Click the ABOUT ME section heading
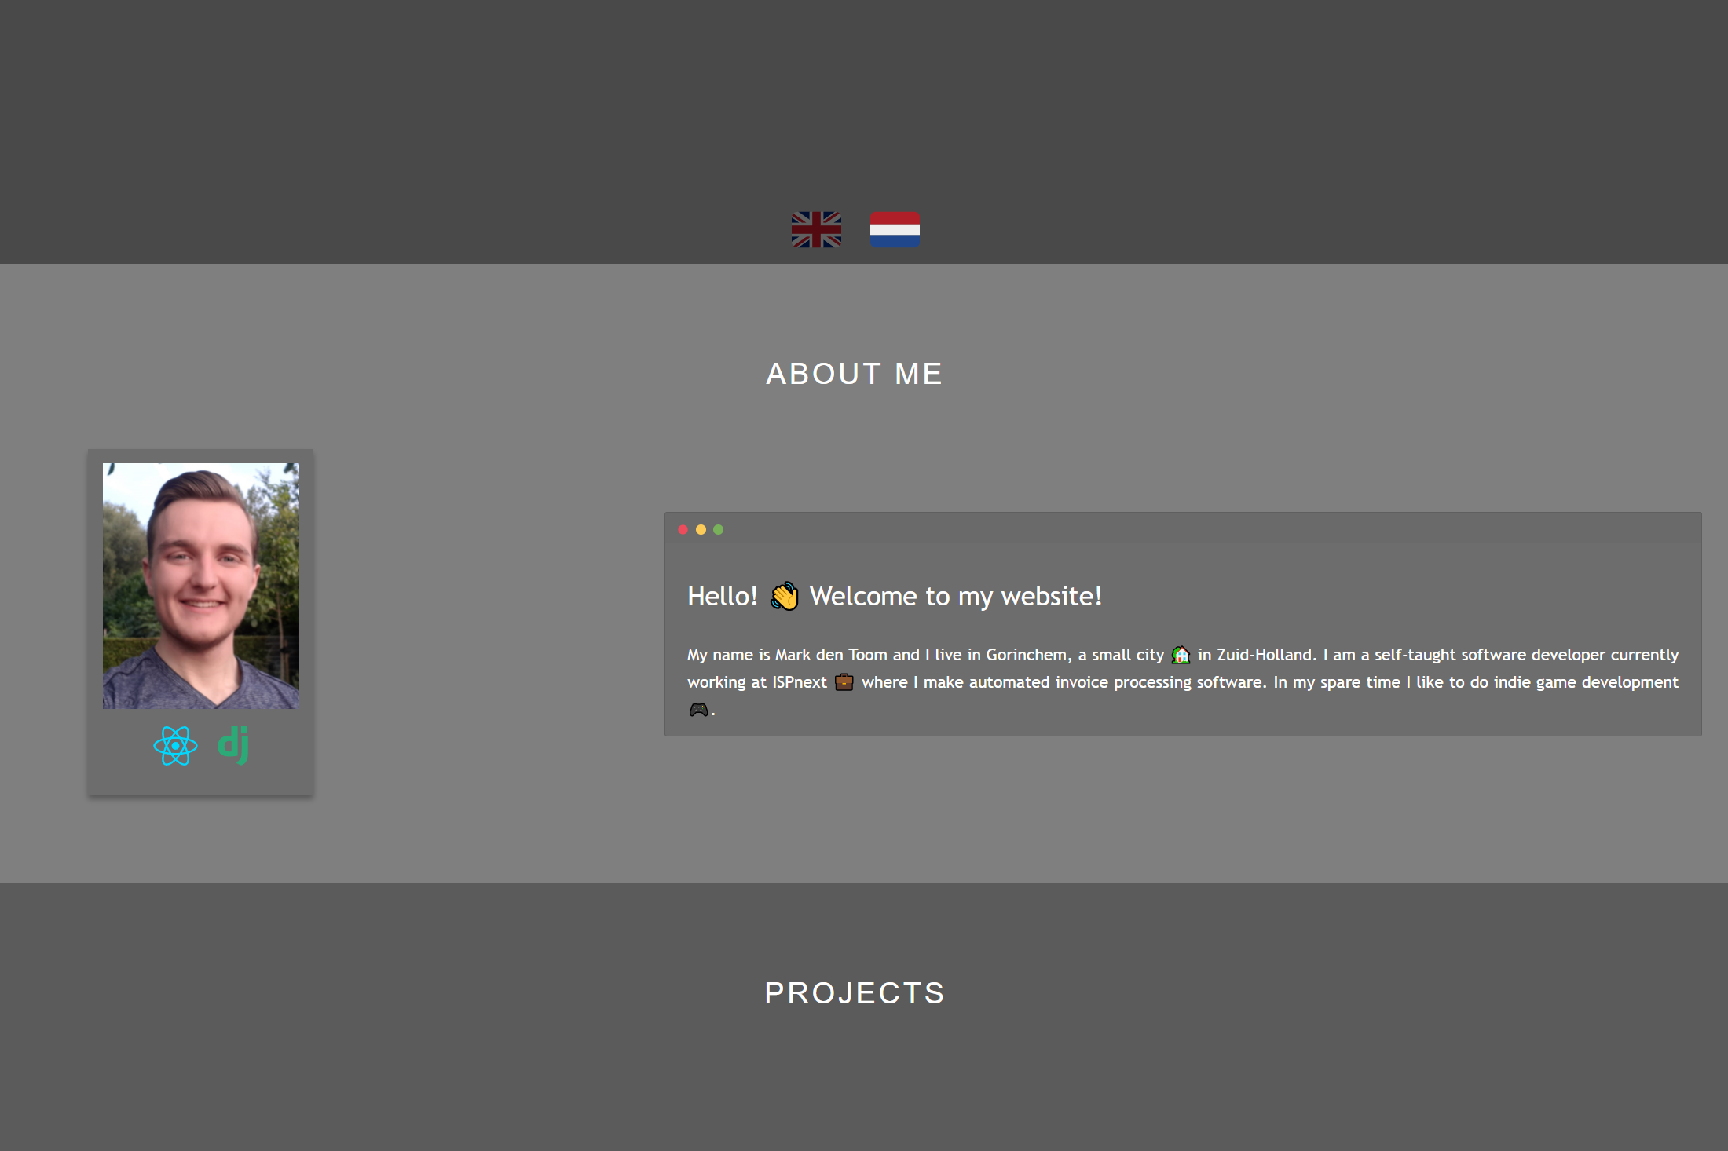The image size is (1728, 1151). coord(854,374)
